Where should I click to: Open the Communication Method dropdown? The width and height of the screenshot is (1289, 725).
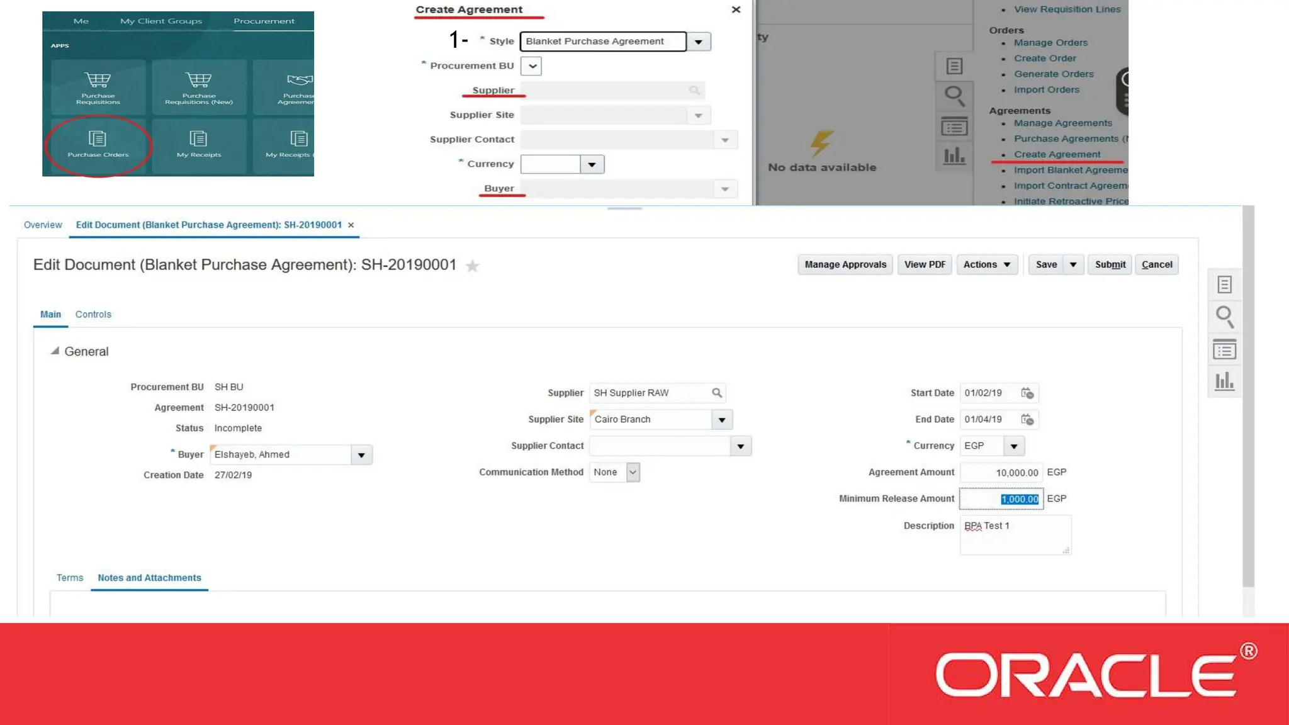(633, 472)
